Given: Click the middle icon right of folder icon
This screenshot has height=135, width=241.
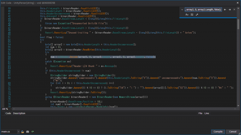Looking at the screenshot, I should 27,132.
